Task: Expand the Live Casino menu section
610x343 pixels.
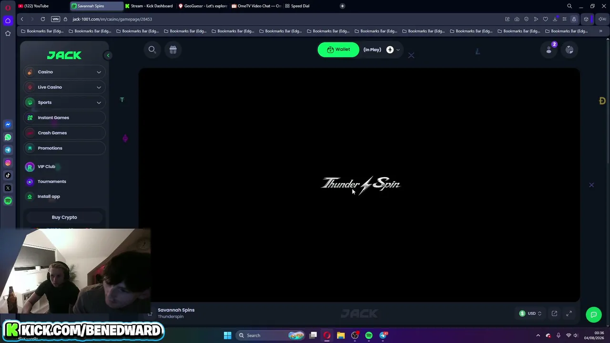Action: tap(65, 87)
